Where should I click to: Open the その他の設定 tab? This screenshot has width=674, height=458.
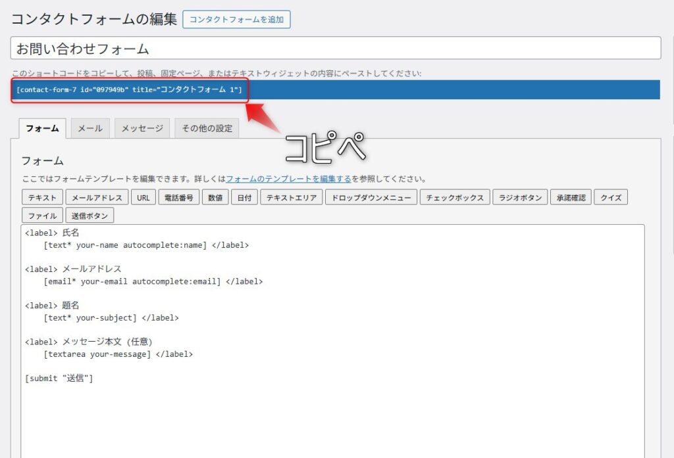[207, 128]
